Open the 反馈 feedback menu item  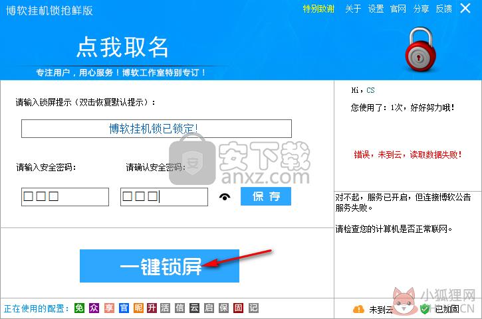[x=443, y=9]
